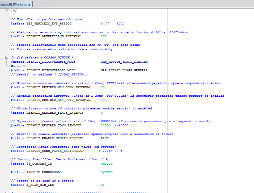Click DEFAULT_CONN_PAUSE_PERIPHERAL macro name

click(x=55, y=151)
